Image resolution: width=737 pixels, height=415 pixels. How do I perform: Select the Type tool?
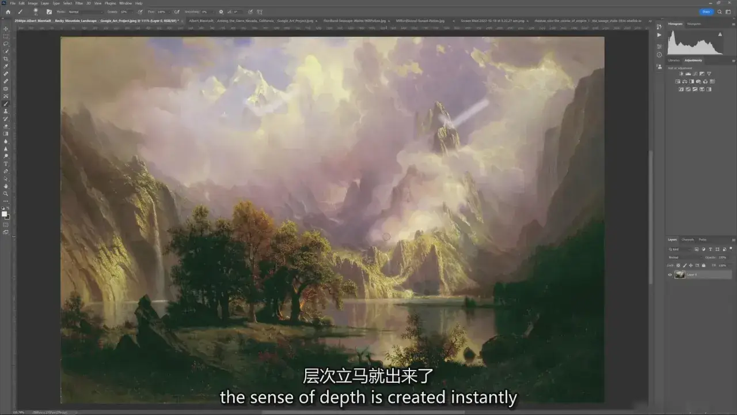(x=6, y=164)
